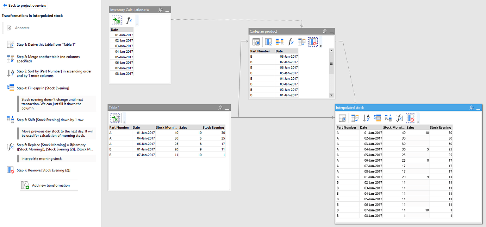The width and height of the screenshot is (486, 227).
Task: Click 'Interpolate morning stock.' annotation
Action: tap(42, 158)
